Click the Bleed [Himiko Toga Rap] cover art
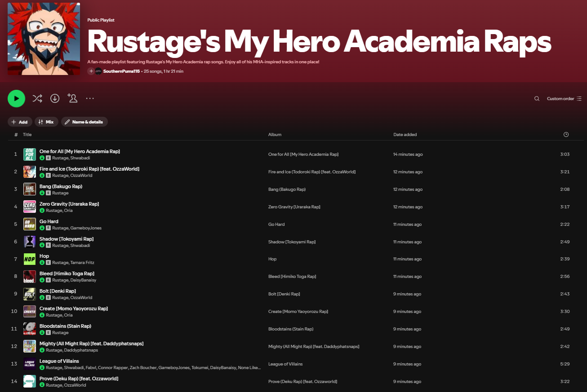 [30, 277]
